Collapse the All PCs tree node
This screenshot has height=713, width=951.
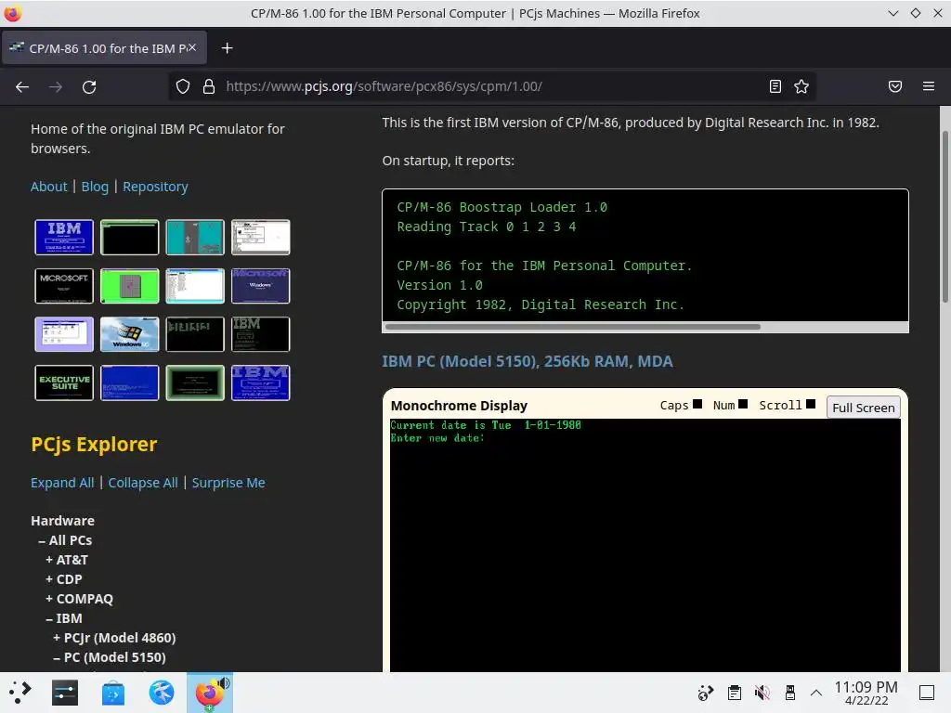tap(66, 540)
